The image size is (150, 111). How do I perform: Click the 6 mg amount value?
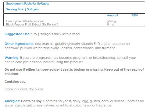[x=111, y=25]
